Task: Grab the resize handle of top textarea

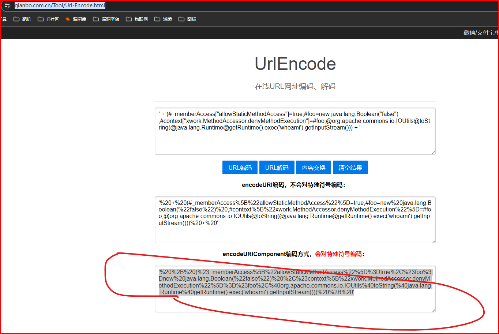Action: point(433,152)
